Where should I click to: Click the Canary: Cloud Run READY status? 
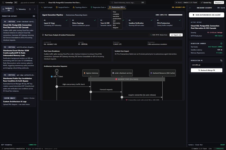coord(223,145)
